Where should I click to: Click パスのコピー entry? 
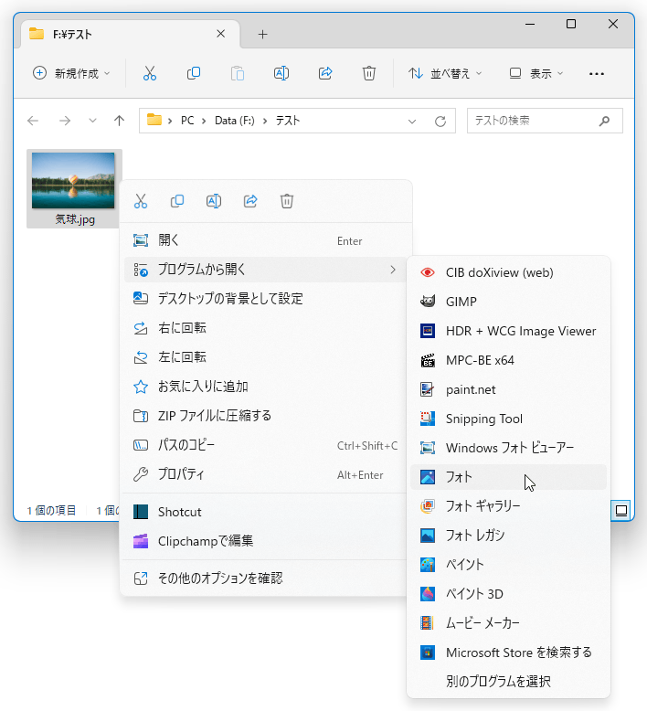[x=266, y=445]
